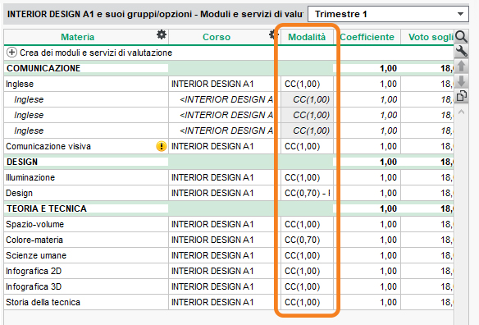Collapse the small chevron below the copy icon

[461, 112]
